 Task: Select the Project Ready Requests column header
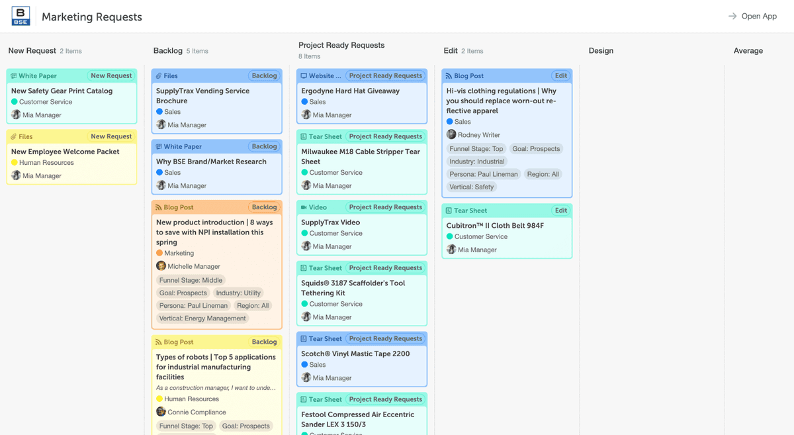341,46
